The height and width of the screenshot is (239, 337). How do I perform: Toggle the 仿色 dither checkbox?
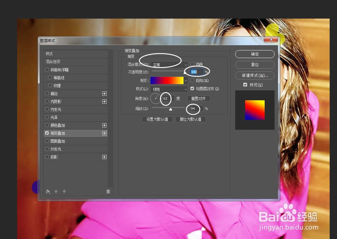192,64
